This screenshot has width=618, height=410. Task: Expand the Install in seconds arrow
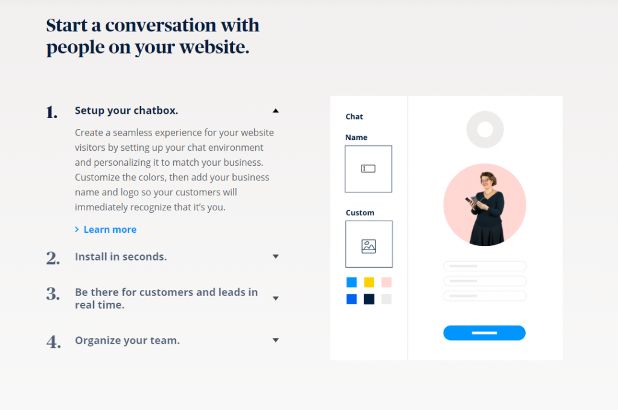tap(276, 257)
